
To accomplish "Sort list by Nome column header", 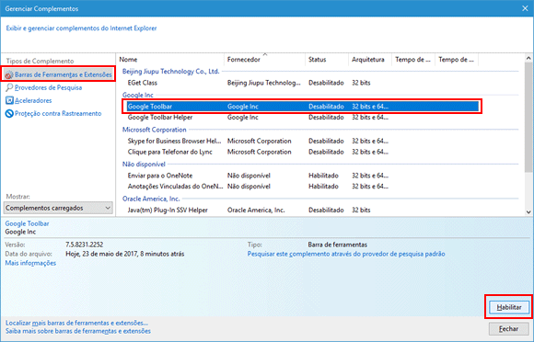I will click(x=171, y=60).
